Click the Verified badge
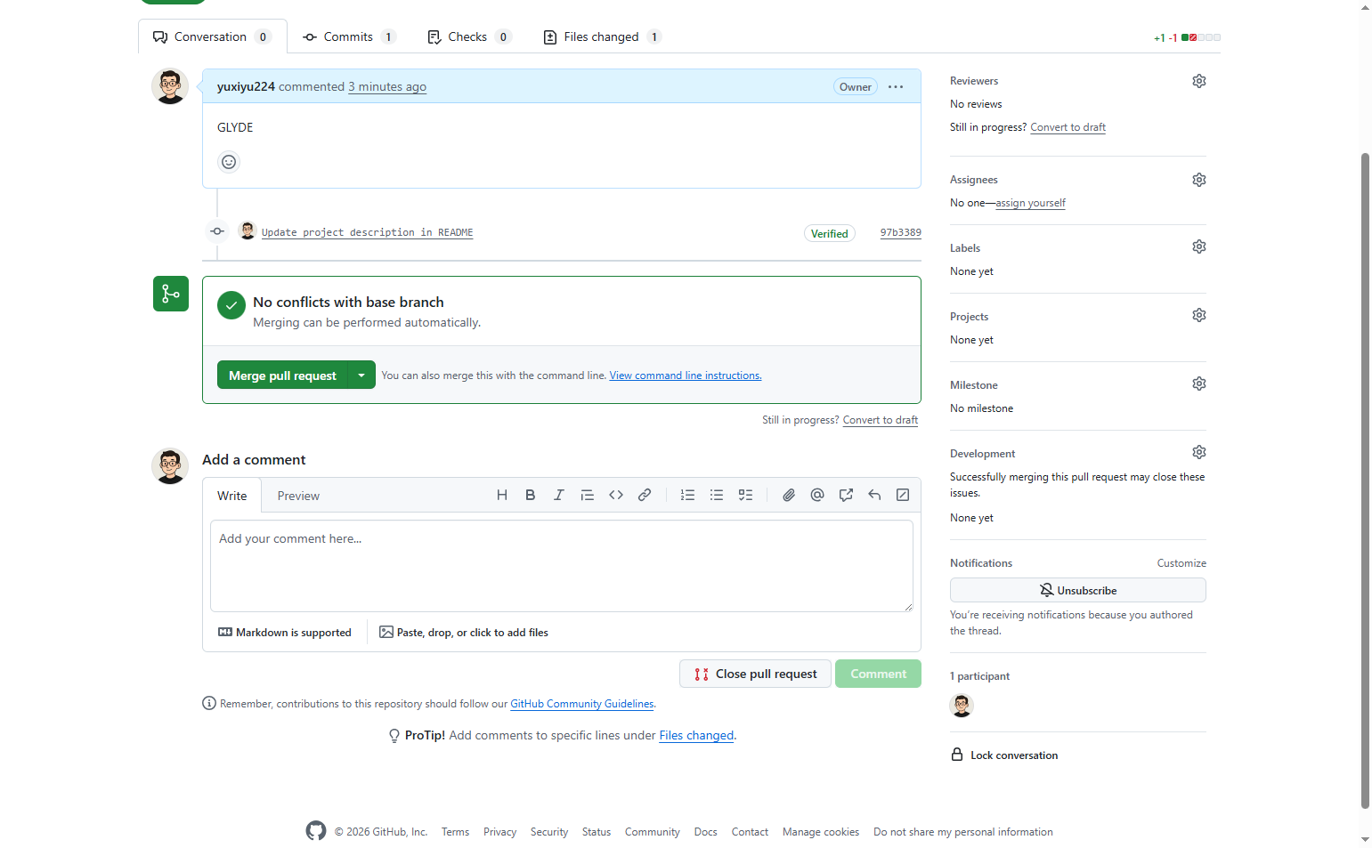Image resolution: width=1372 pixels, height=848 pixels. tap(829, 233)
